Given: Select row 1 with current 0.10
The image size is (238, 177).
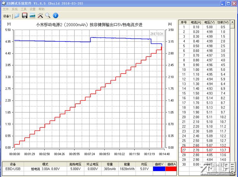Looking at the screenshot, I should [x=204, y=27].
